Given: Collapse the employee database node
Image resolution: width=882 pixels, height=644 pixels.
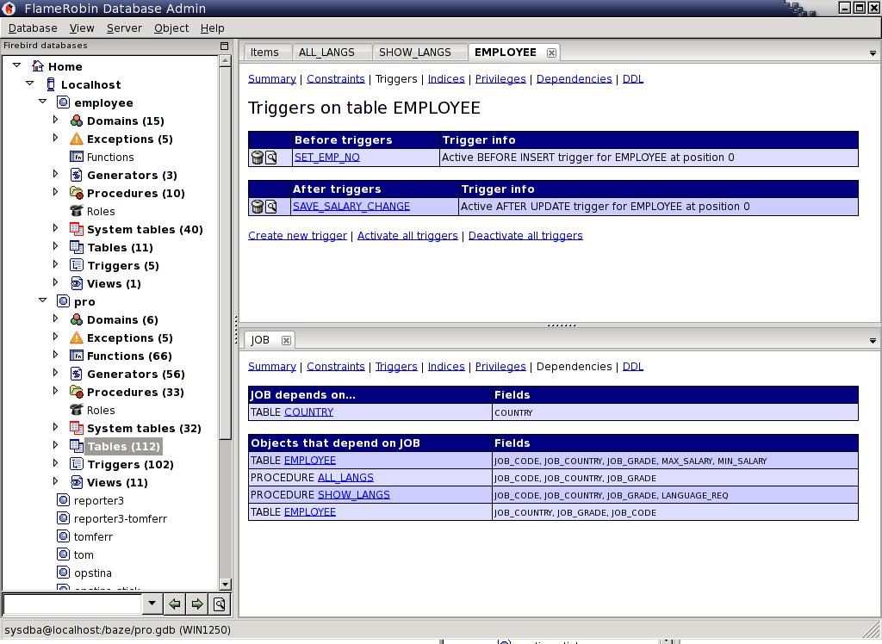Looking at the screenshot, I should pos(43,102).
